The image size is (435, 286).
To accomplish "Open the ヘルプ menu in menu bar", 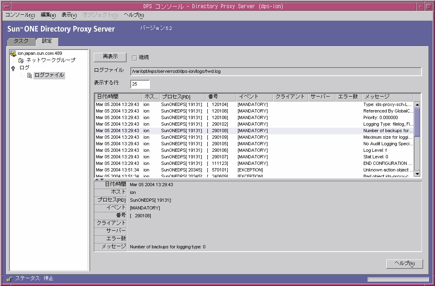I will [134, 15].
